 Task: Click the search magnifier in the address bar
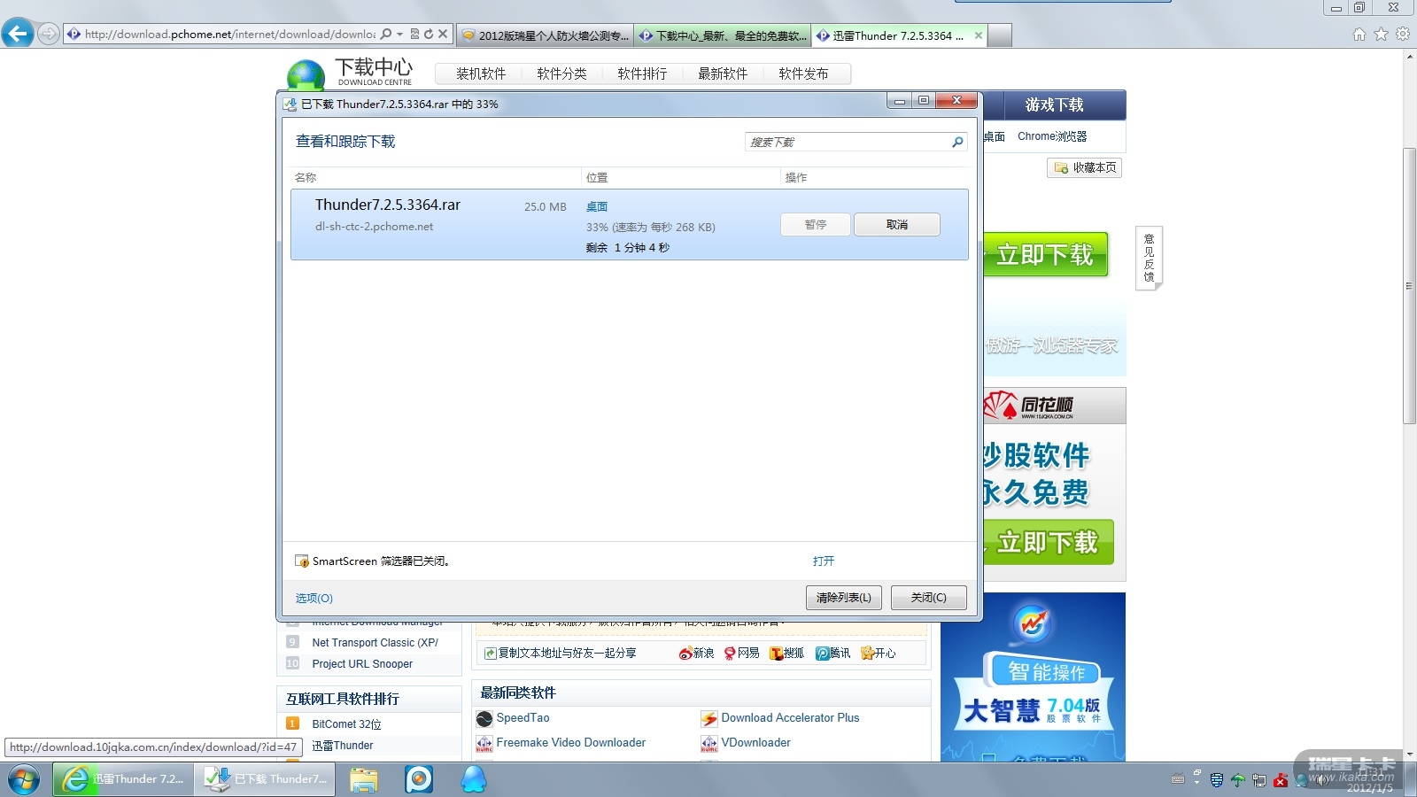(x=385, y=35)
